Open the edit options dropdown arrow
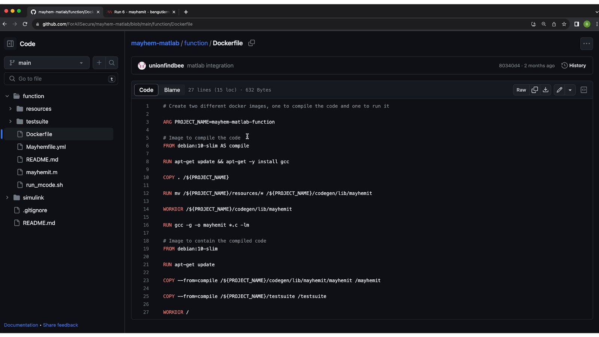The image size is (599, 337). pos(570,90)
